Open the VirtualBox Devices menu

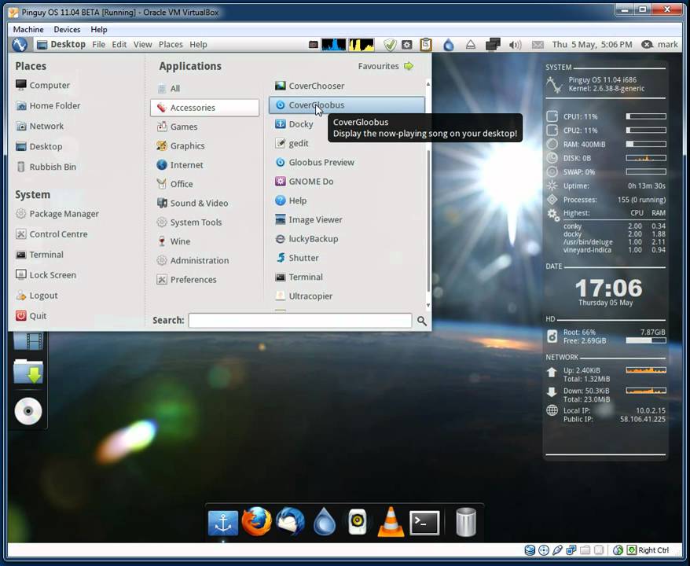coord(67,30)
